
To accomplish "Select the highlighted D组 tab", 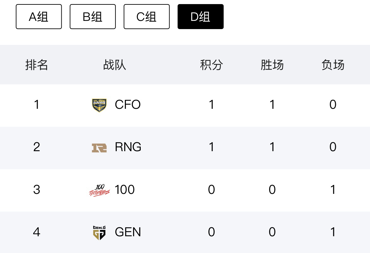I will [x=200, y=17].
